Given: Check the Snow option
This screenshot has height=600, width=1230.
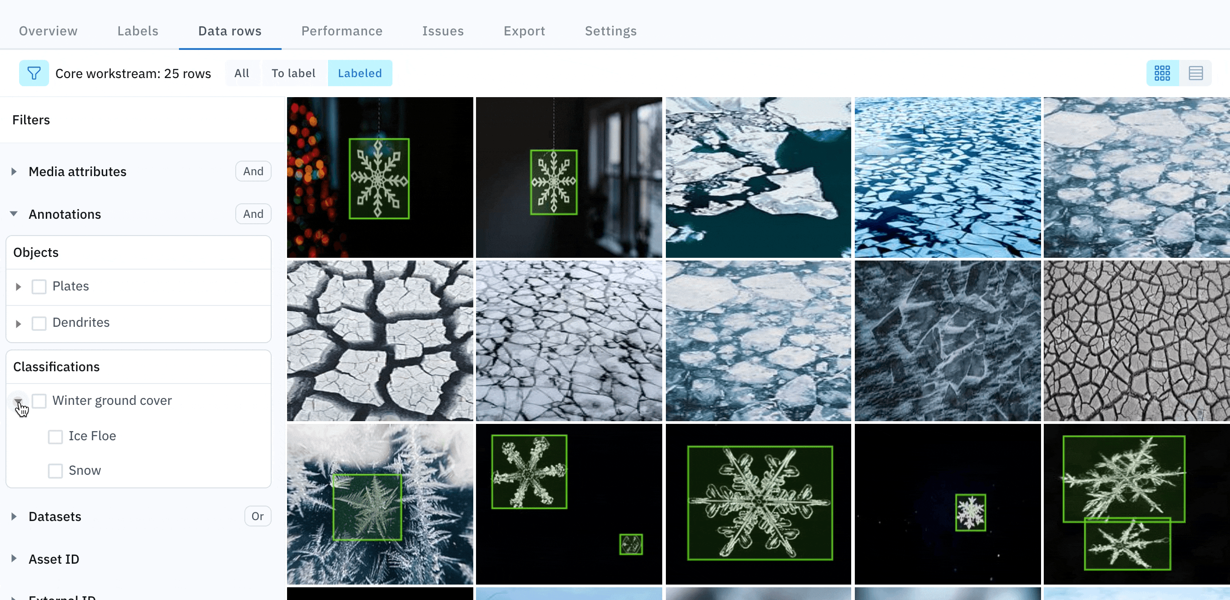Looking at the screenshot, I should (55, 471).
